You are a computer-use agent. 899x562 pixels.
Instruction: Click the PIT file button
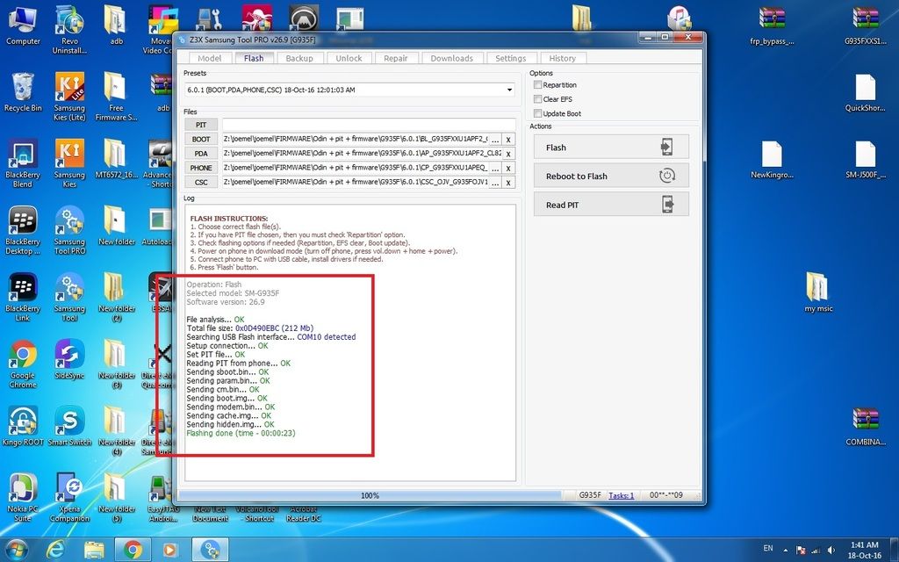click(x=201, y=125)
